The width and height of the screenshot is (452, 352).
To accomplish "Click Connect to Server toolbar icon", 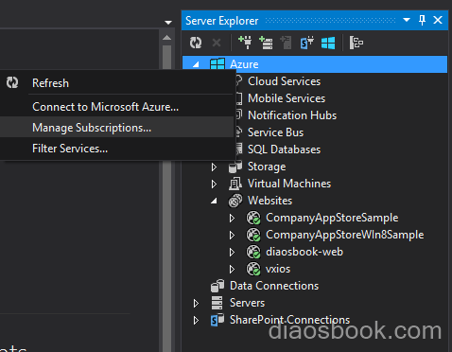I will (266, 43).
